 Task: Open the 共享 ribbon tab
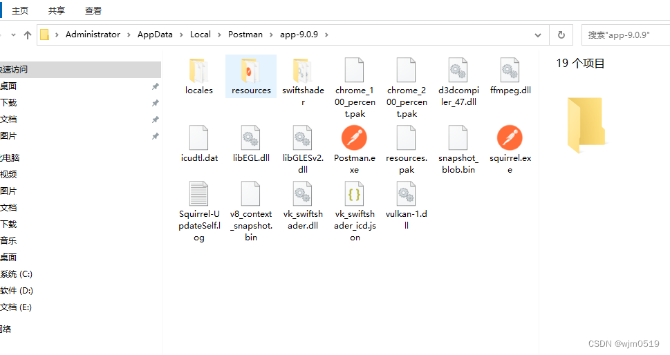pyautogui.click(x=57, y=10)
